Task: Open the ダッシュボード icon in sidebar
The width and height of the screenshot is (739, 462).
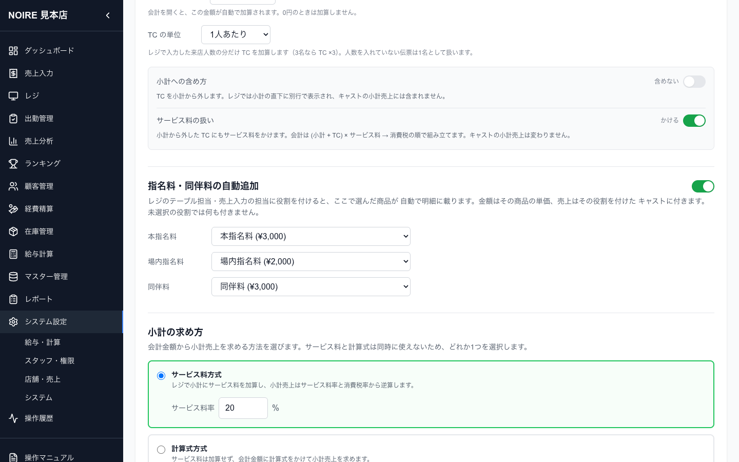Action: tap(13, 51)
